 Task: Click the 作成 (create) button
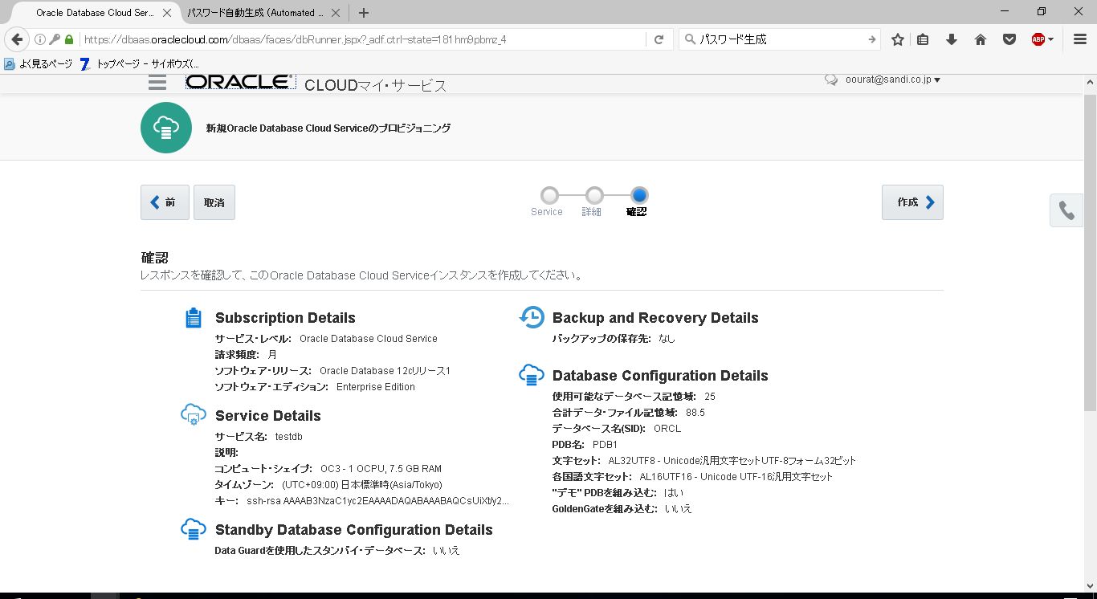pyautogui.click(x=912, y=202)
